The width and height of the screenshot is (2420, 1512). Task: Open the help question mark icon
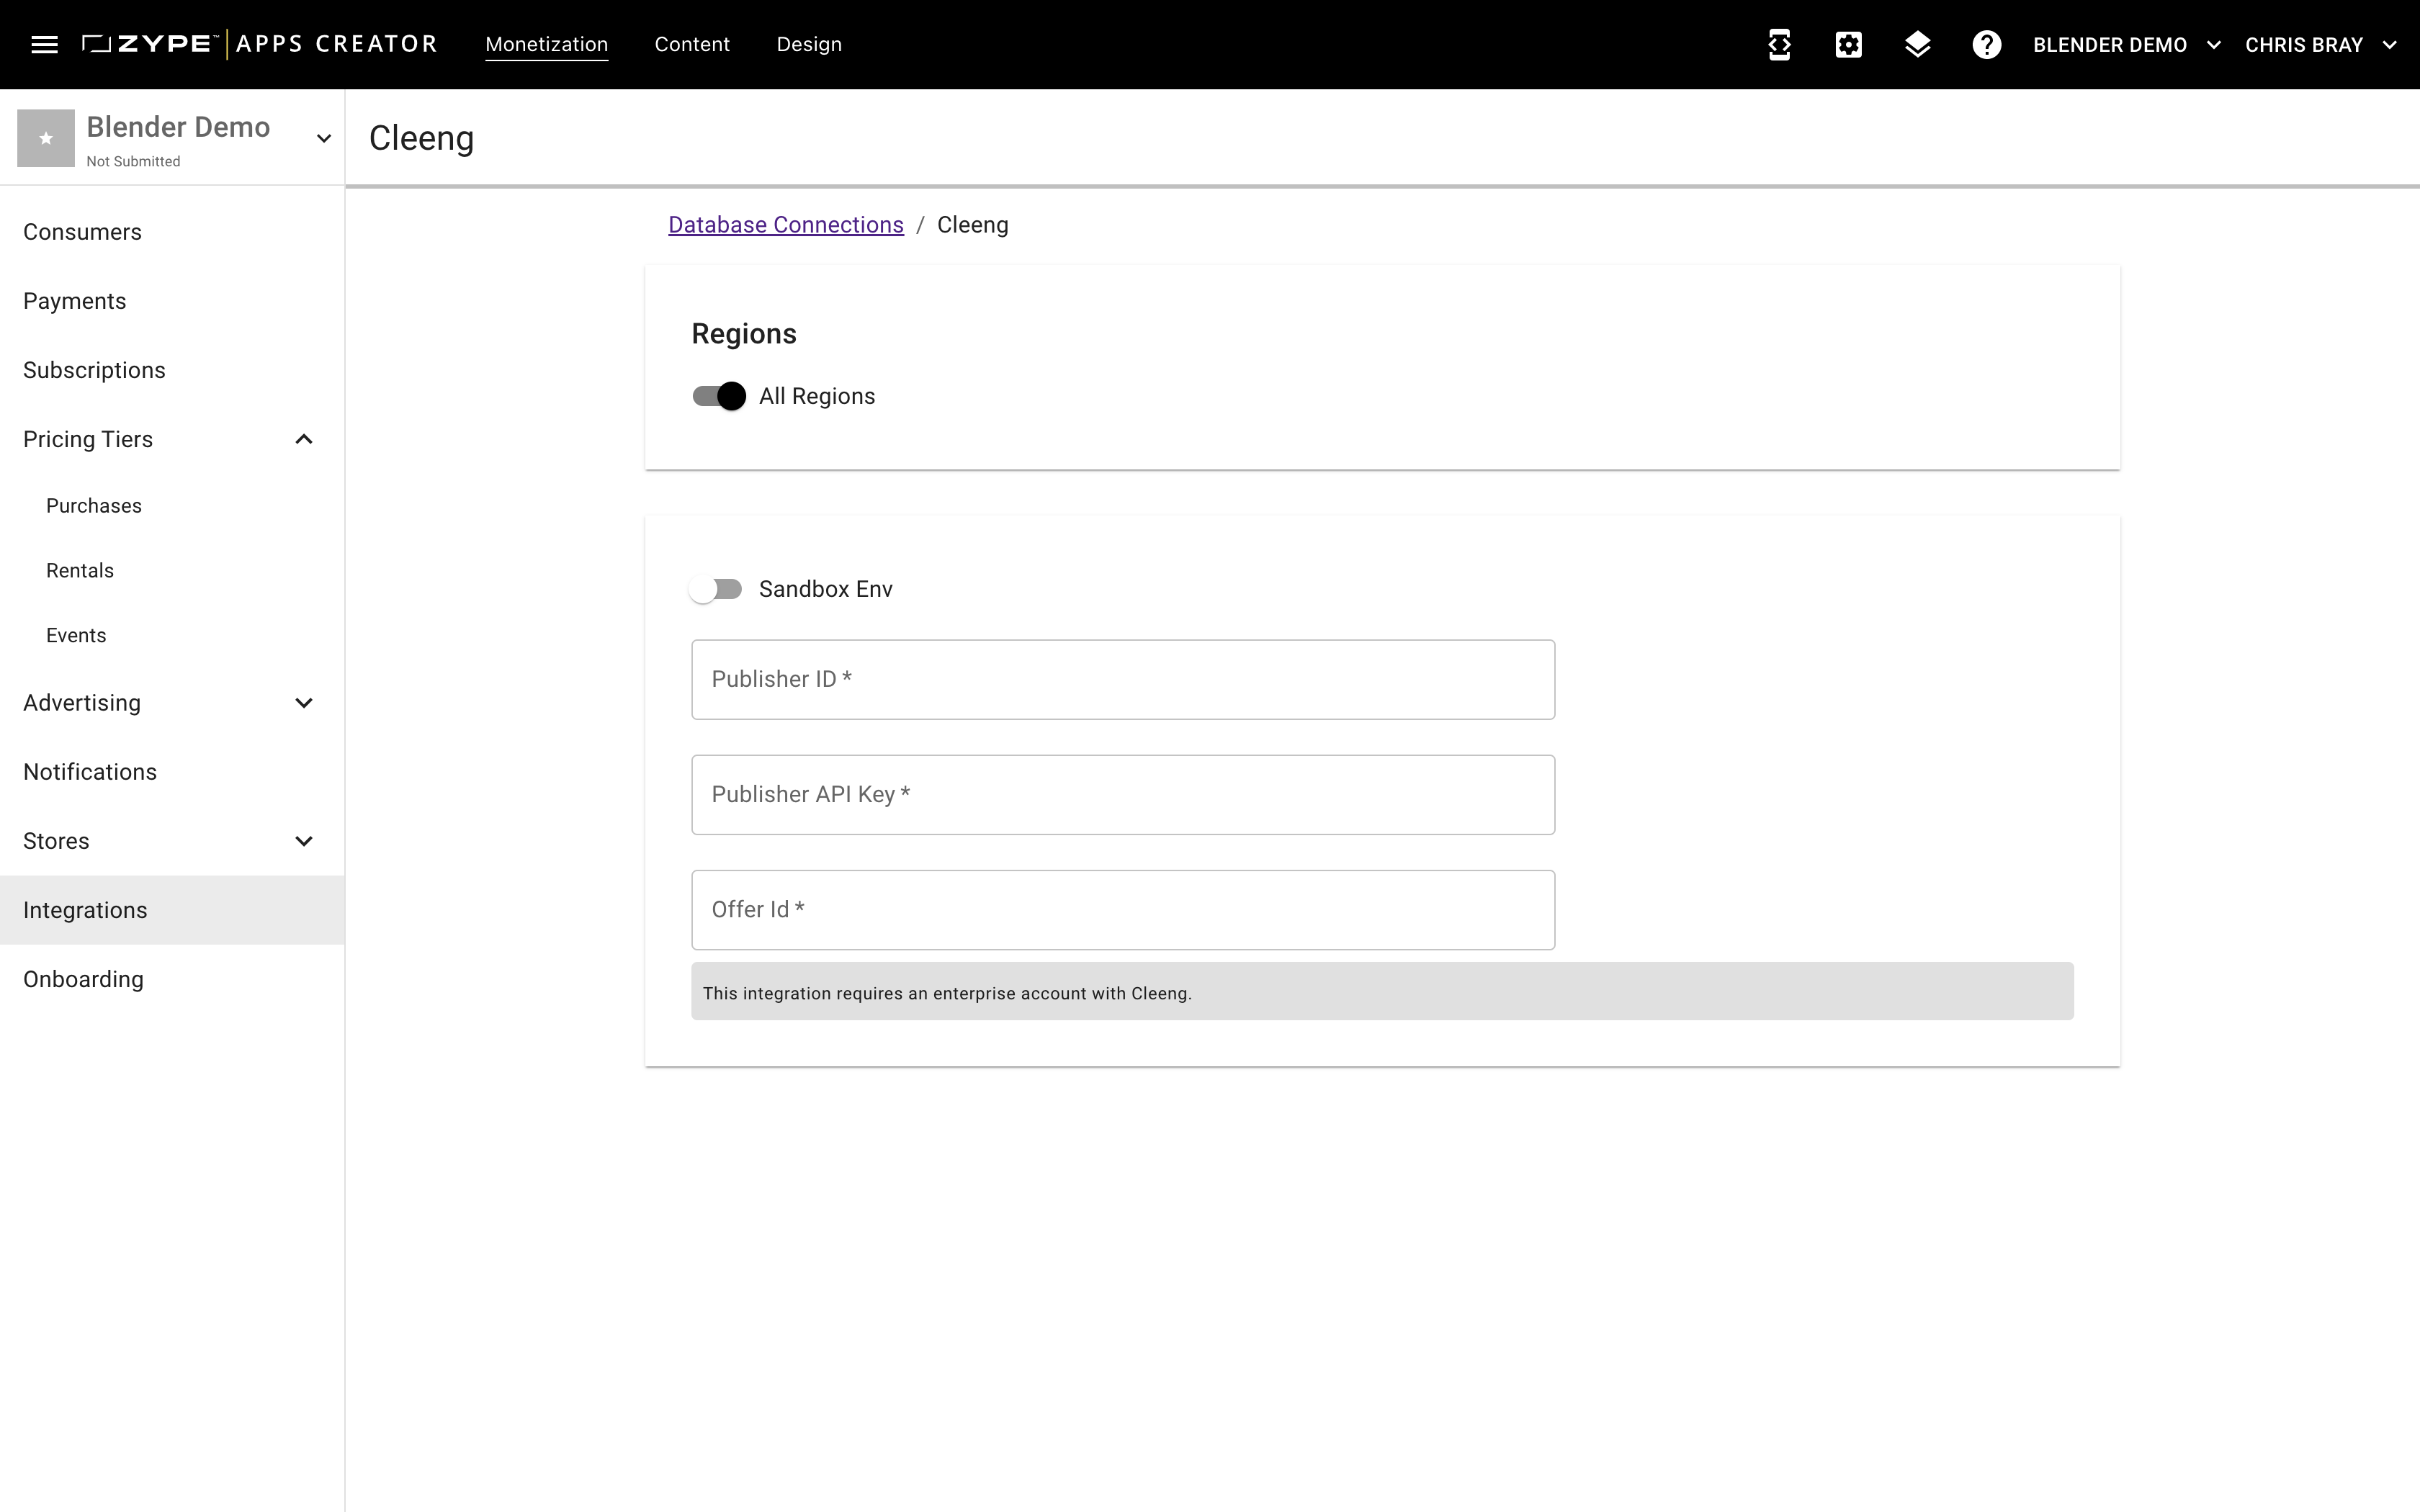(x=1986, y=44)
